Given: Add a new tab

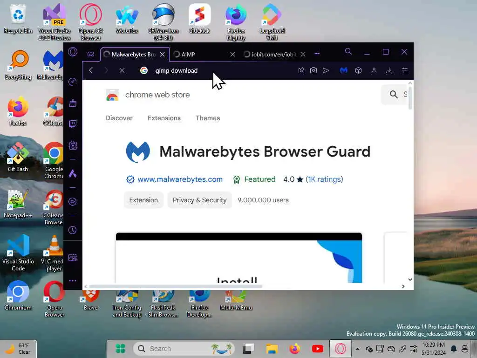Looking at the screenshot, I should pos(317,54).
